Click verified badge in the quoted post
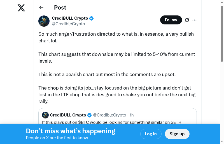224x144 pixels. [90, 115]
